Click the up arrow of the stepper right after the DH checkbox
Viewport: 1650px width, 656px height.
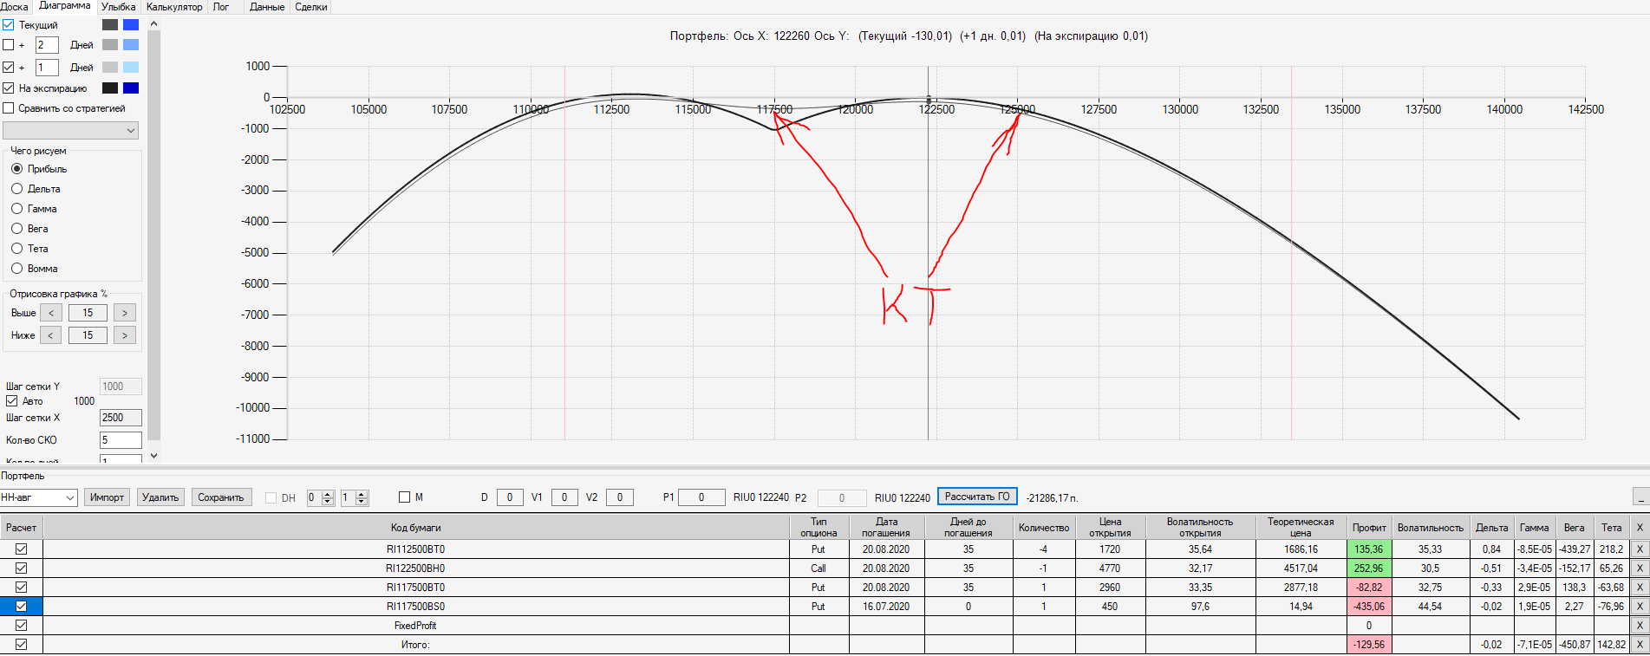coord(328,494)
